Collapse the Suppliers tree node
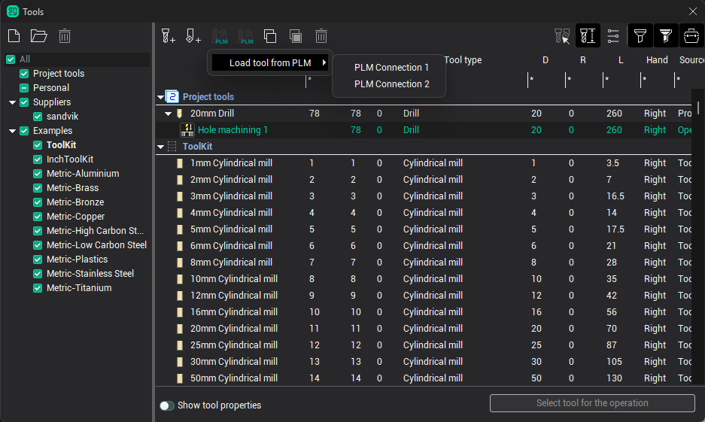This screenshot has width=705, height=422. 13,102
